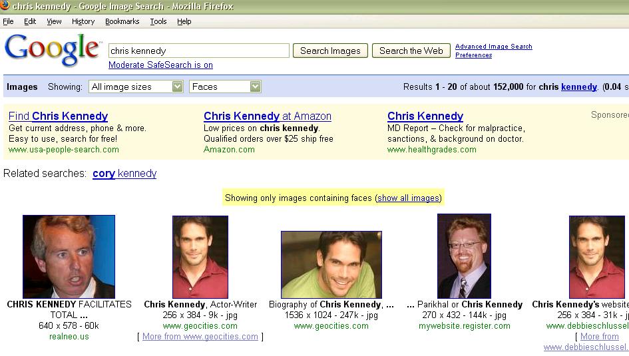Image resolution: width=629 pixels, height=356 pixels.
Task: Click More from www.geocities.com link
Action: tap(200, 337)
